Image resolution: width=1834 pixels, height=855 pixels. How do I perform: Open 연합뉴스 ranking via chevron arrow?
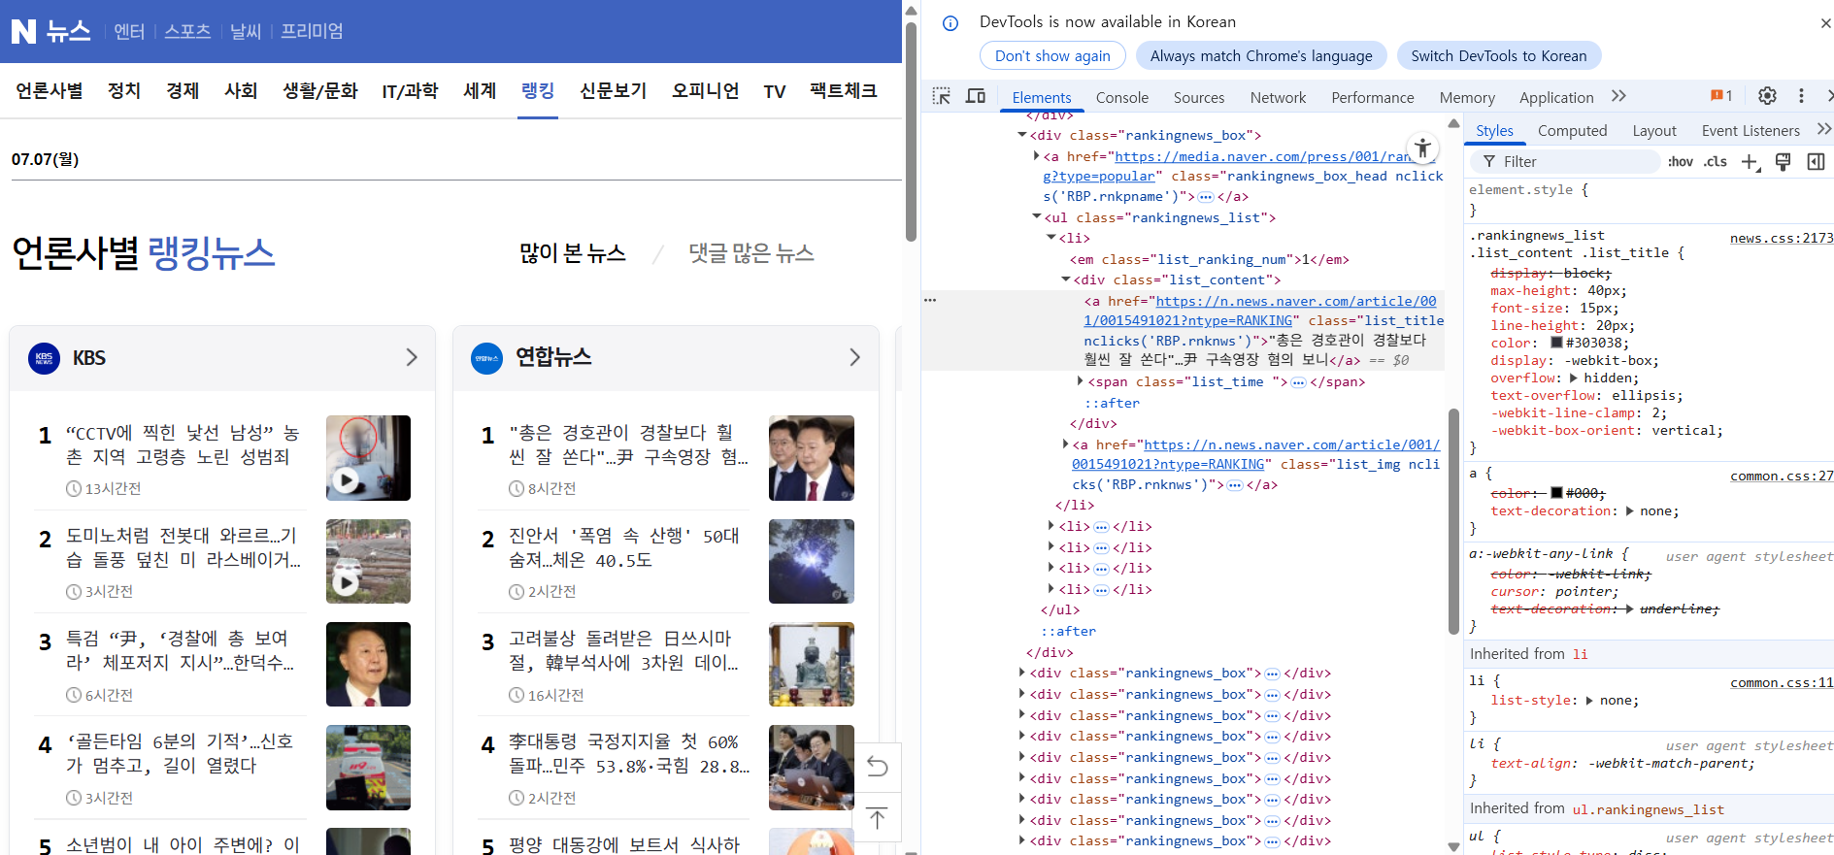854,357
